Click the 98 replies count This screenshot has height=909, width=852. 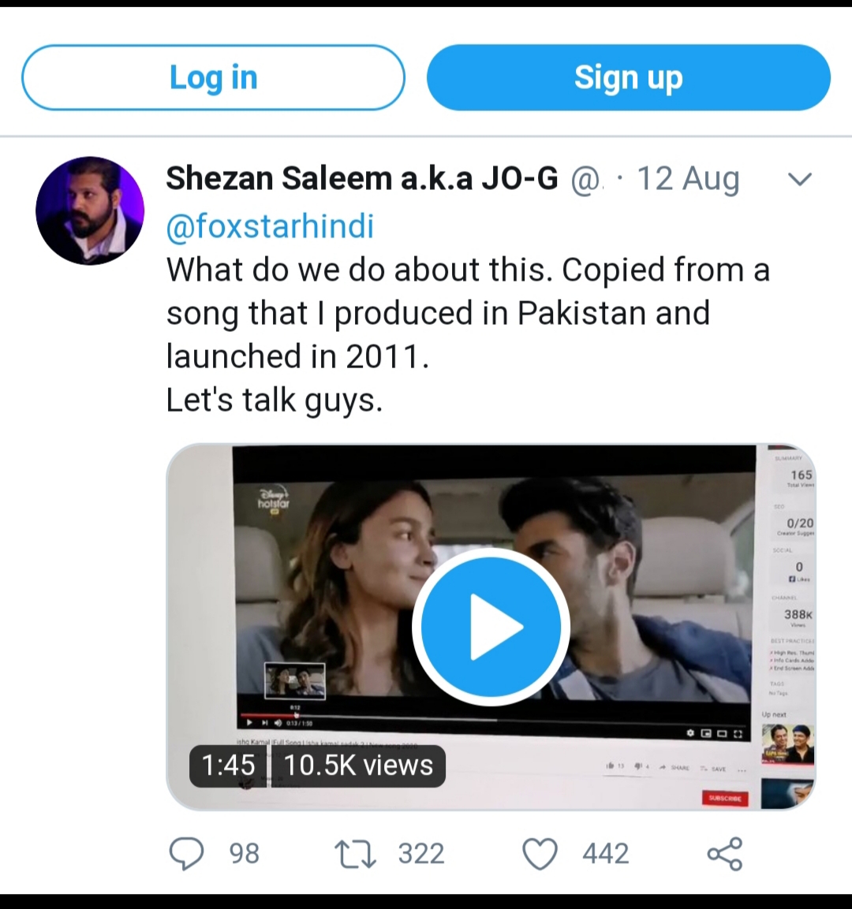[x=244, y=853]
